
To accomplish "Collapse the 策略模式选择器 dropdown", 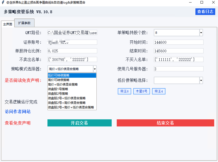I will pyautogui.click(x=95, y=69).
